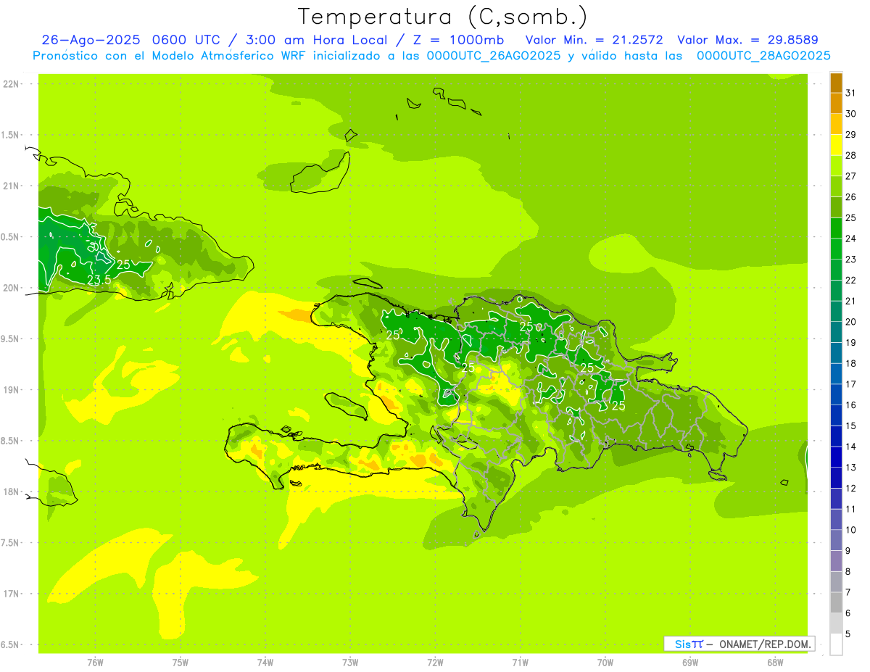Click the legend value "17"
Viewport: 870px width, 672px height.
pyautogui.click(x=851, y=384)
